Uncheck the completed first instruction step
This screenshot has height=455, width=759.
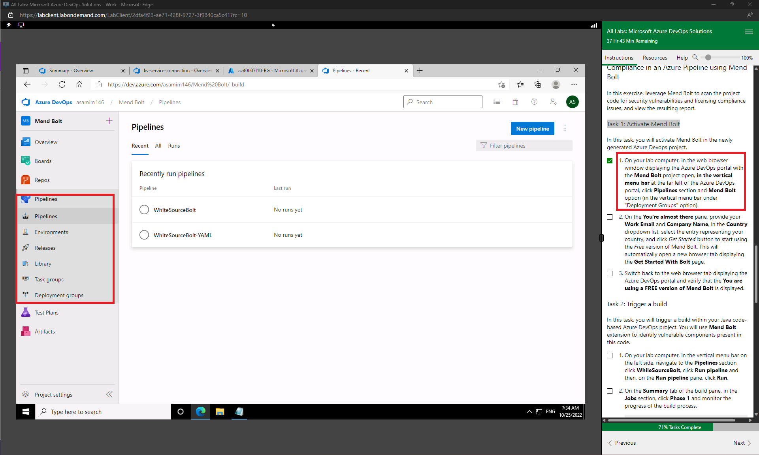pos(610,161)
